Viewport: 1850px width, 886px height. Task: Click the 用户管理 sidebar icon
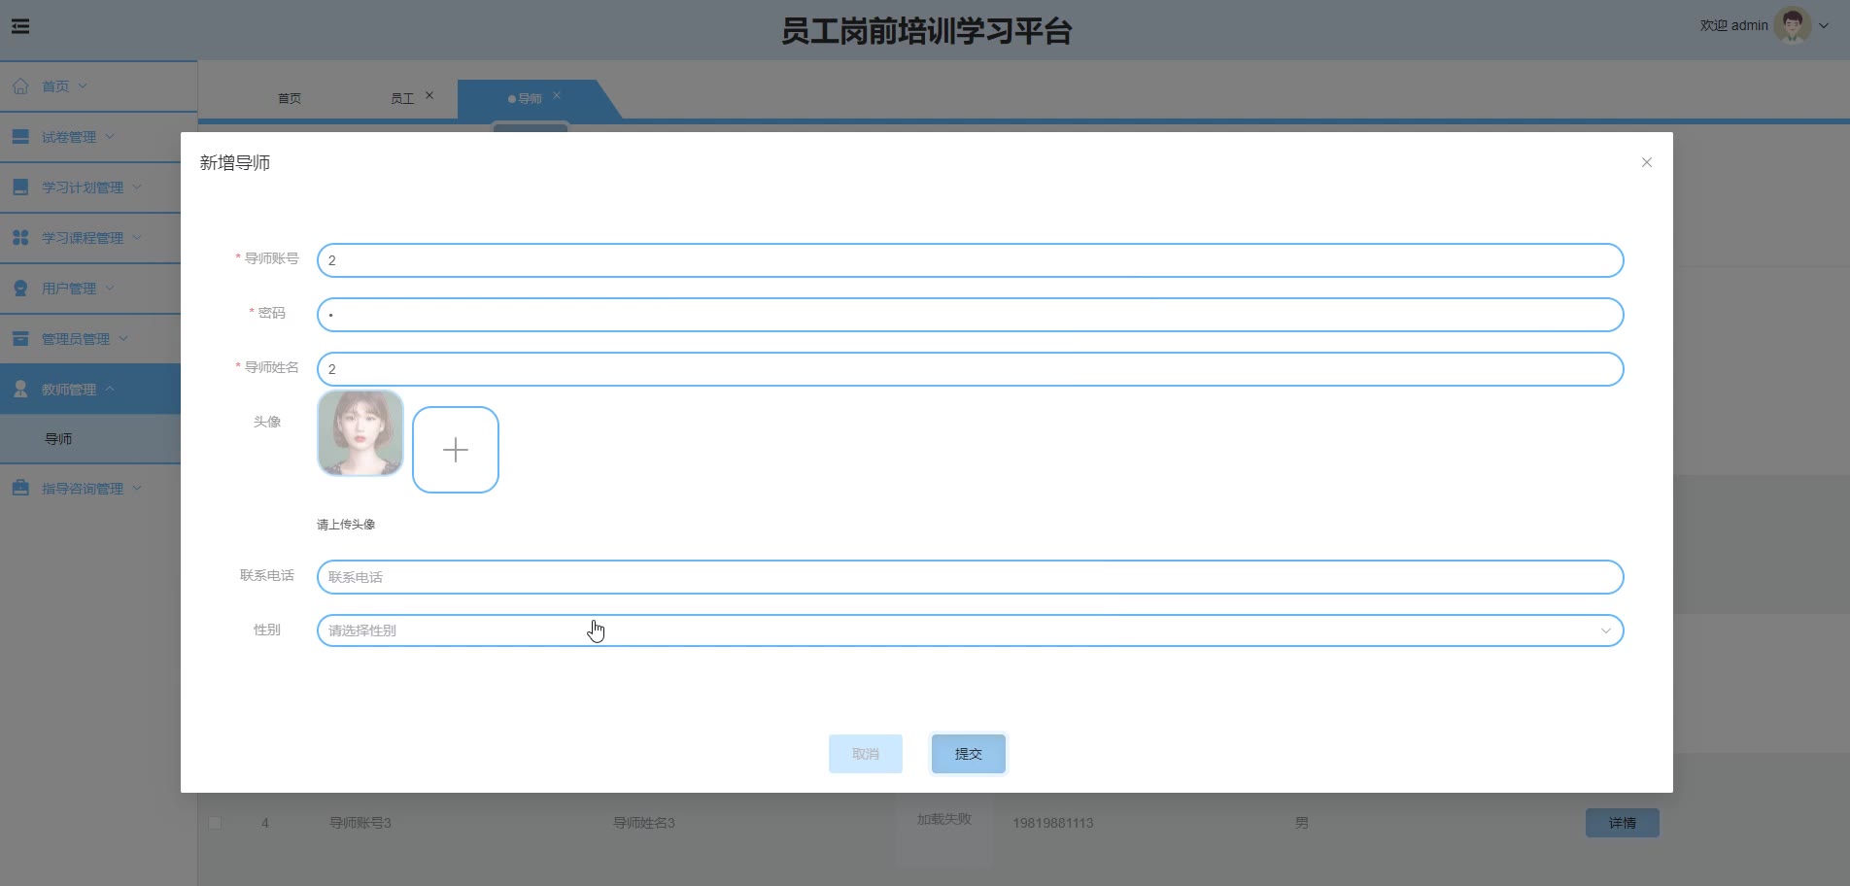(20, 289)
